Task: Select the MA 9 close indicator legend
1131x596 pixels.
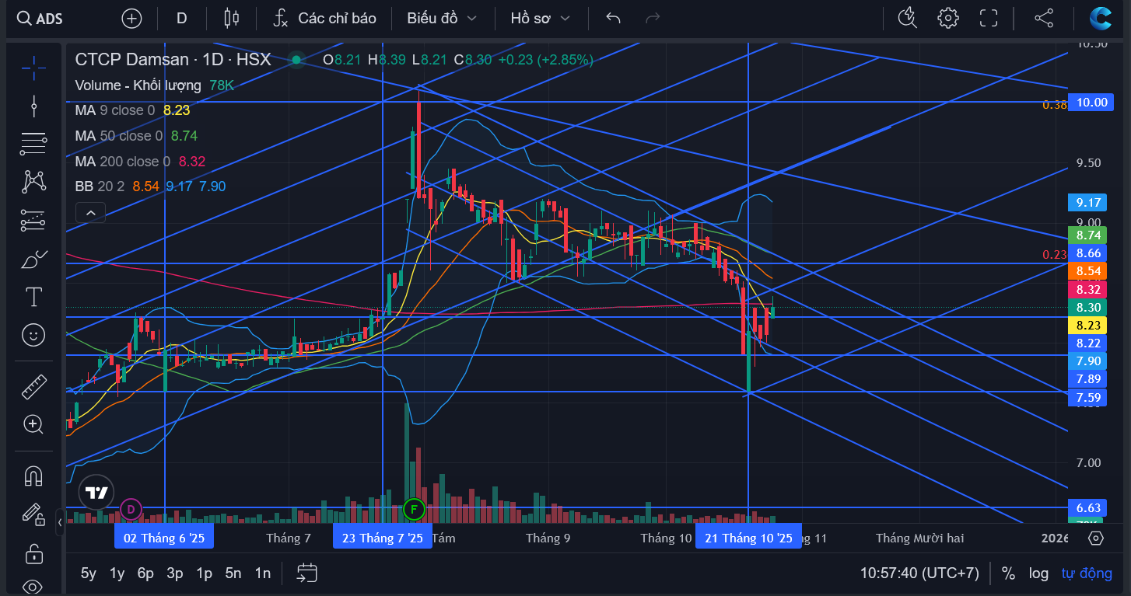Action: [x=114, y=110]
